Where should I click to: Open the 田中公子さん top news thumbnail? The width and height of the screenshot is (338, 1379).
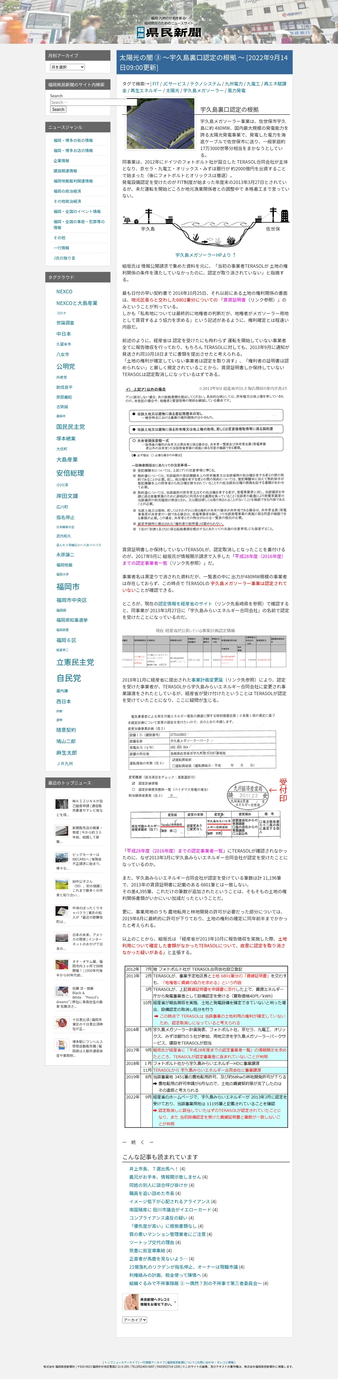point(62,884)
